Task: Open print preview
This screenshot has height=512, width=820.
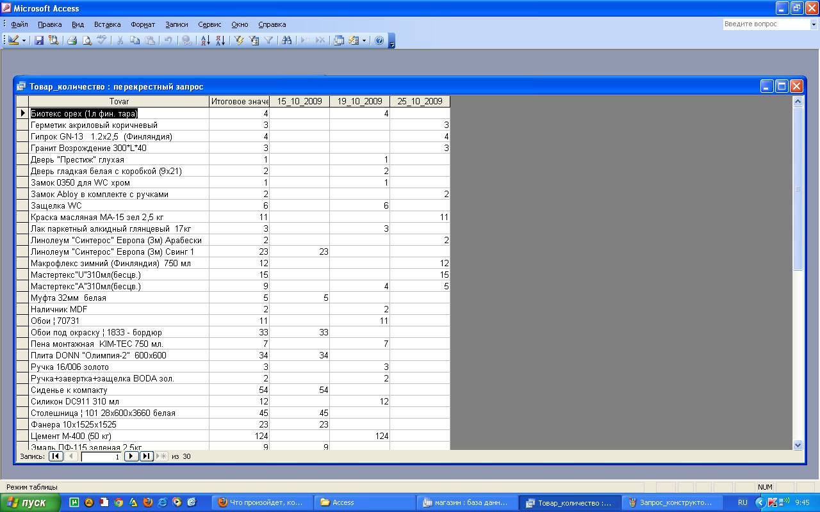Action: tap(87, 40)
